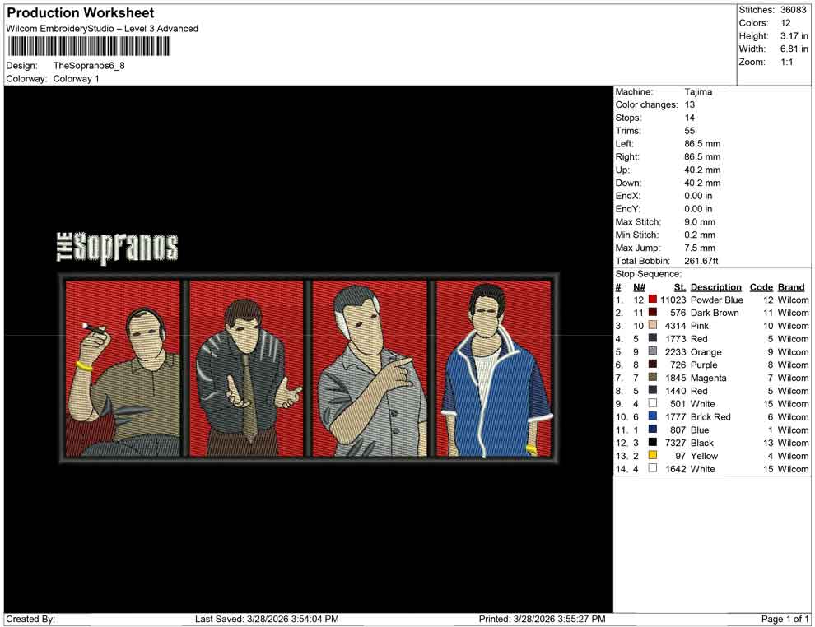Click the Code column header

click(761, 286)
